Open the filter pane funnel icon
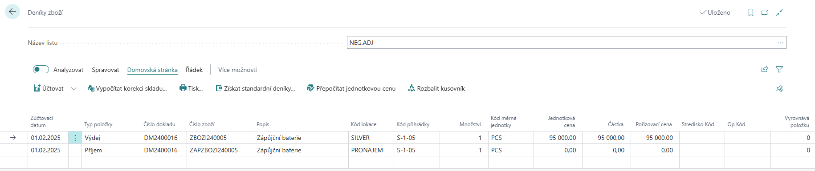The image size is (815, 171). click(x=779, y=69)
